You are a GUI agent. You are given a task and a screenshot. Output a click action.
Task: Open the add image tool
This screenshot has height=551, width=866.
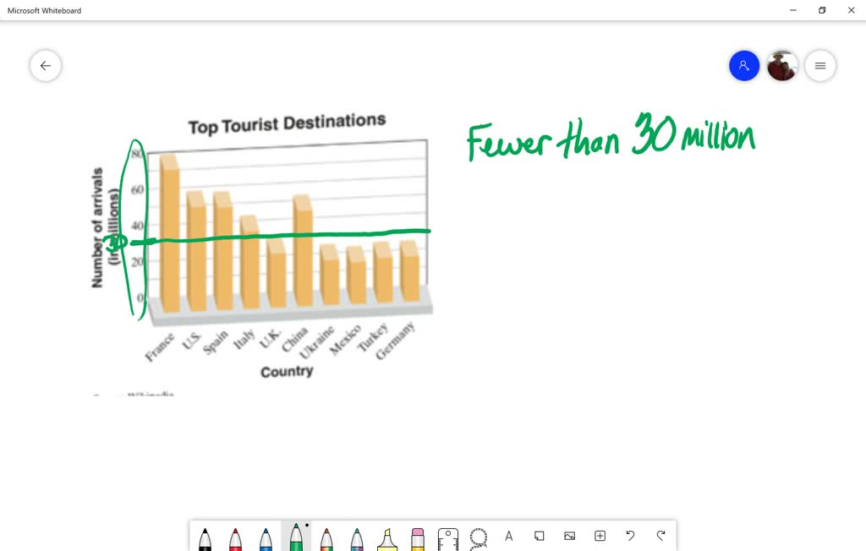point(569,536)
